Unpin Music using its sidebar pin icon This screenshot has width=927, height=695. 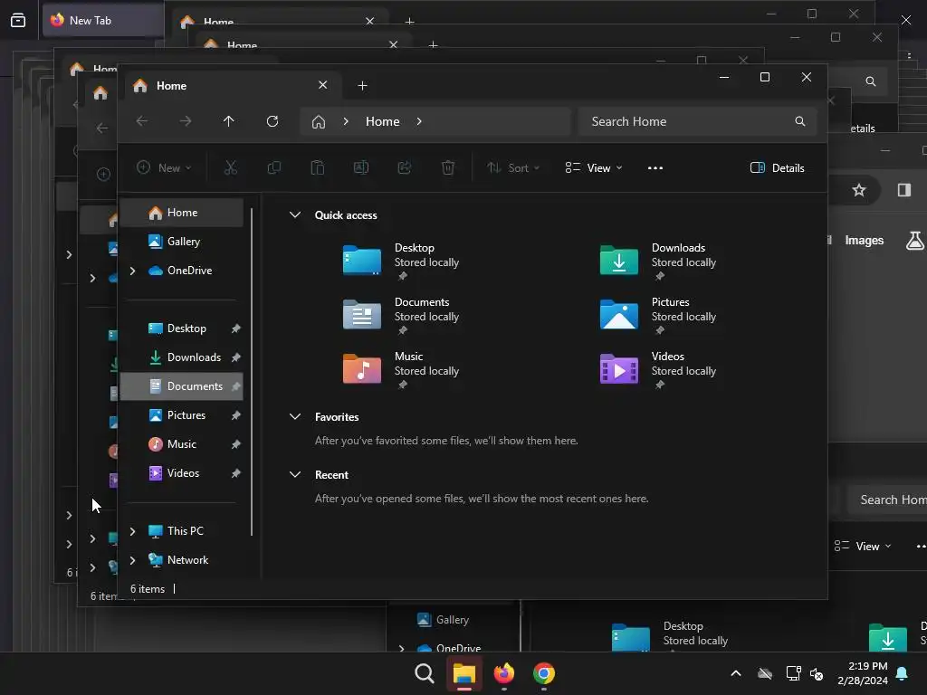tap(236, 444)
